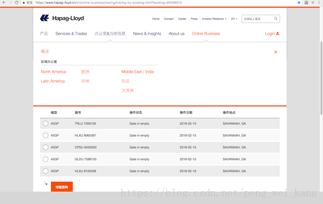
Task: Click the browser back arrow
Action: coord(4,2)
